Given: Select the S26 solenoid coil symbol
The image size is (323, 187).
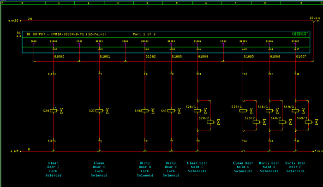Looking at the screenshot, I should (x=54, y=111).
